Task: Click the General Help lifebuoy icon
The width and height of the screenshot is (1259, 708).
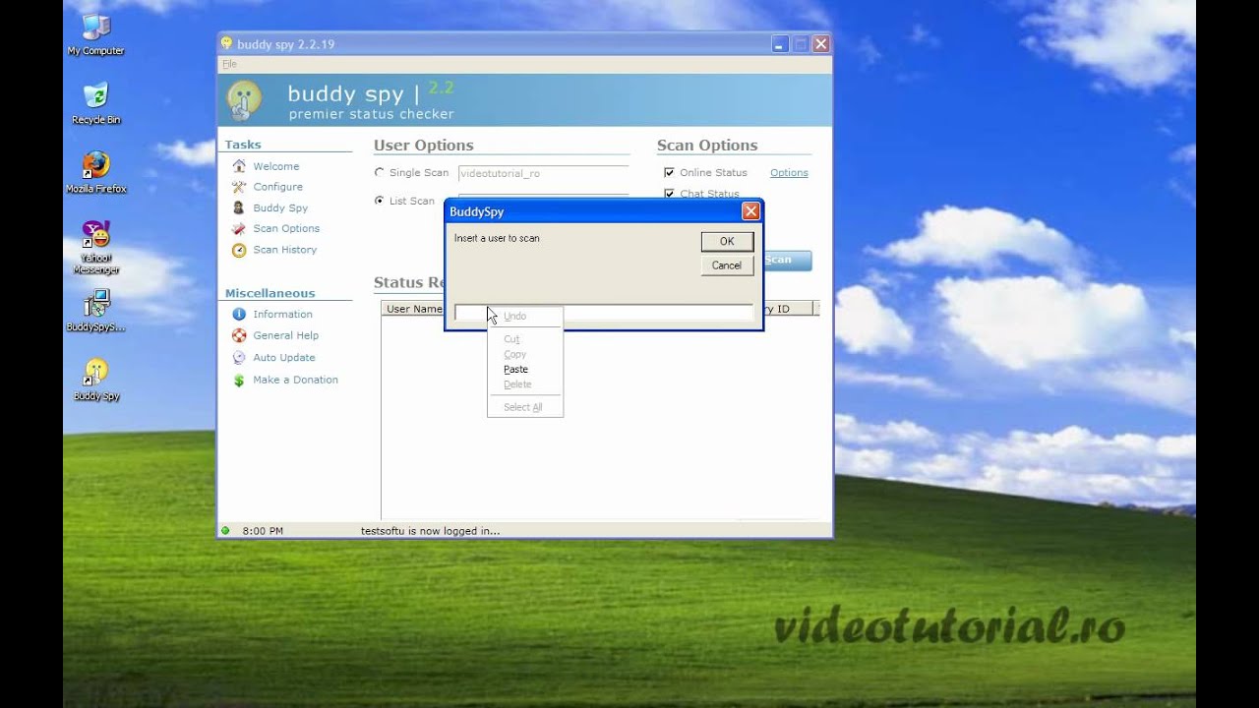Action: (x=239, y=335)
